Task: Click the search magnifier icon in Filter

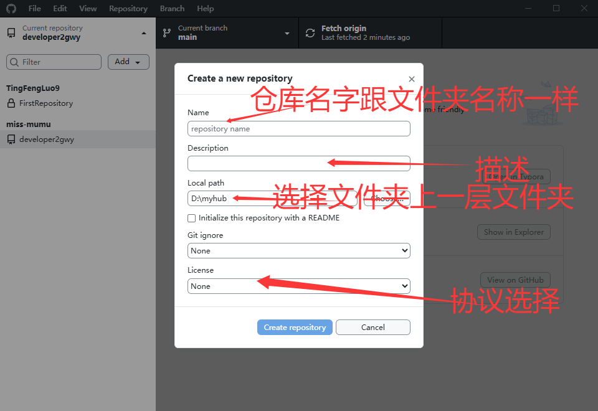Action: coord(14,62)
